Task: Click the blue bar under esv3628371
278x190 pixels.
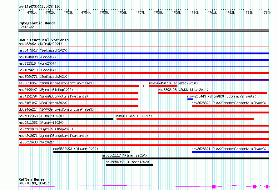Action: click(x=231, y=152)
